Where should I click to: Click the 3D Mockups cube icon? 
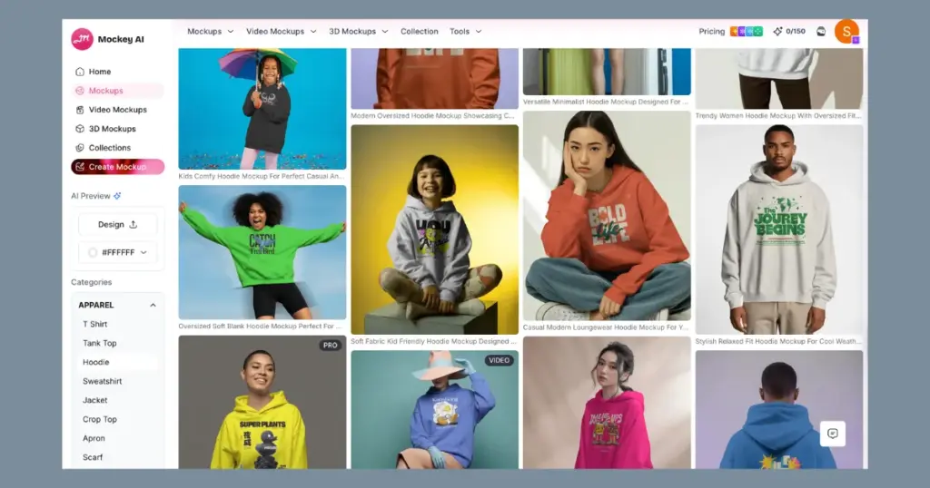(x=80, y=129)
